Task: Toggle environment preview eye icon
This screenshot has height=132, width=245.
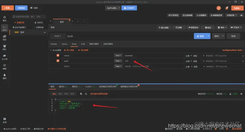Action: (241, 15)
